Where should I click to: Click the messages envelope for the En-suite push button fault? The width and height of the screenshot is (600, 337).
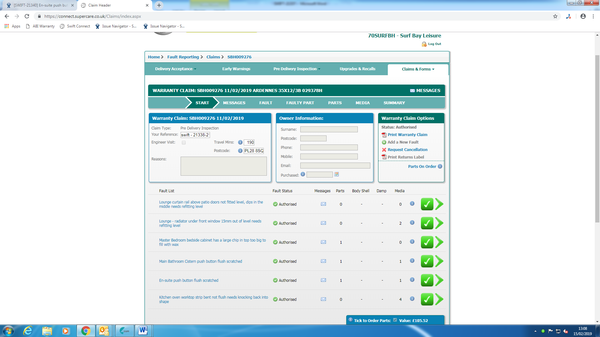coord(323,280)
